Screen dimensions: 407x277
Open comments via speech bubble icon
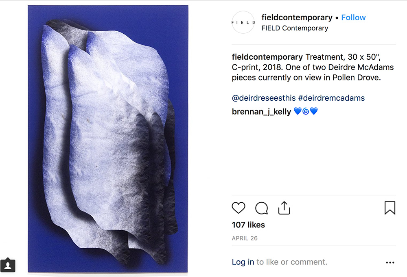[261, 208]
